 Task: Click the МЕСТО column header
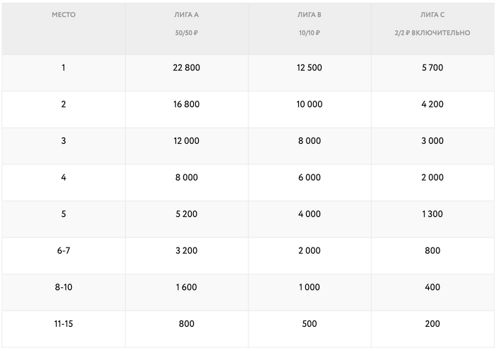click(63, 15)
